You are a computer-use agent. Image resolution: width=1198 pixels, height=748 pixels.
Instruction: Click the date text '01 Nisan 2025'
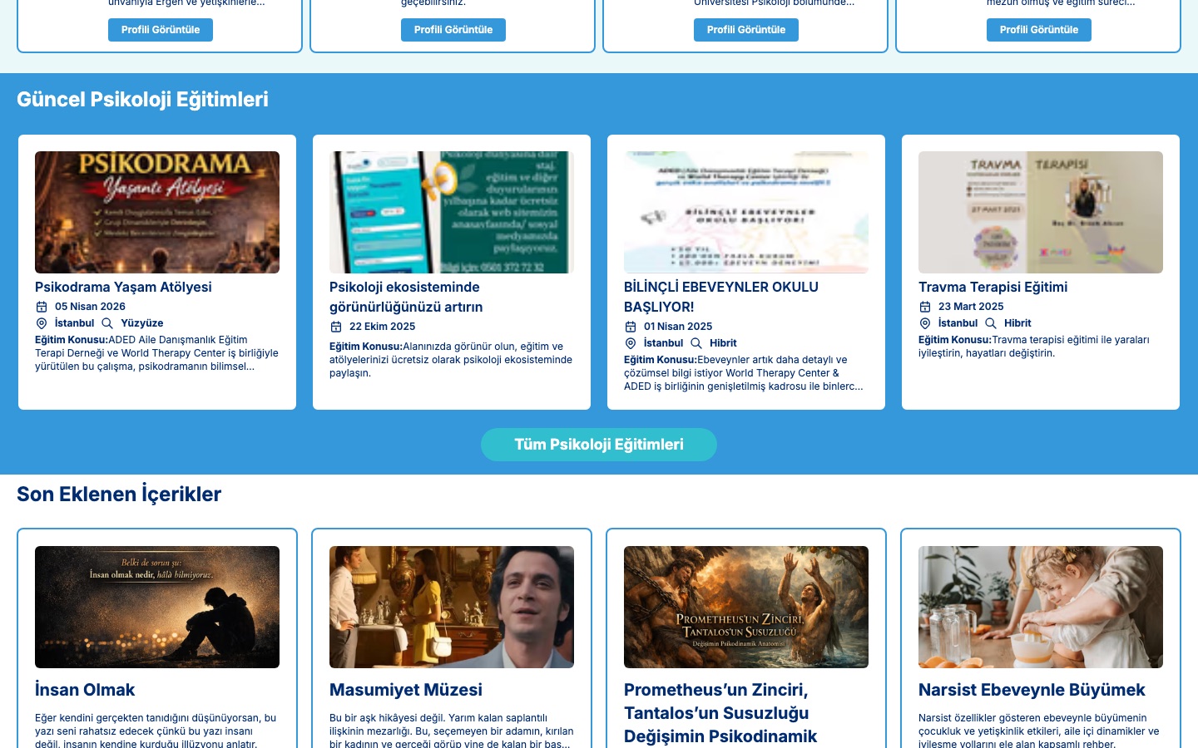[678, 327]
